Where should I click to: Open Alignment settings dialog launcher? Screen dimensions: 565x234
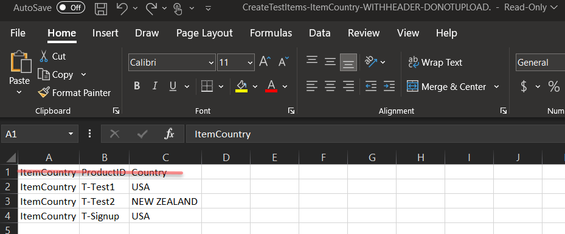[x=504, y=111]
